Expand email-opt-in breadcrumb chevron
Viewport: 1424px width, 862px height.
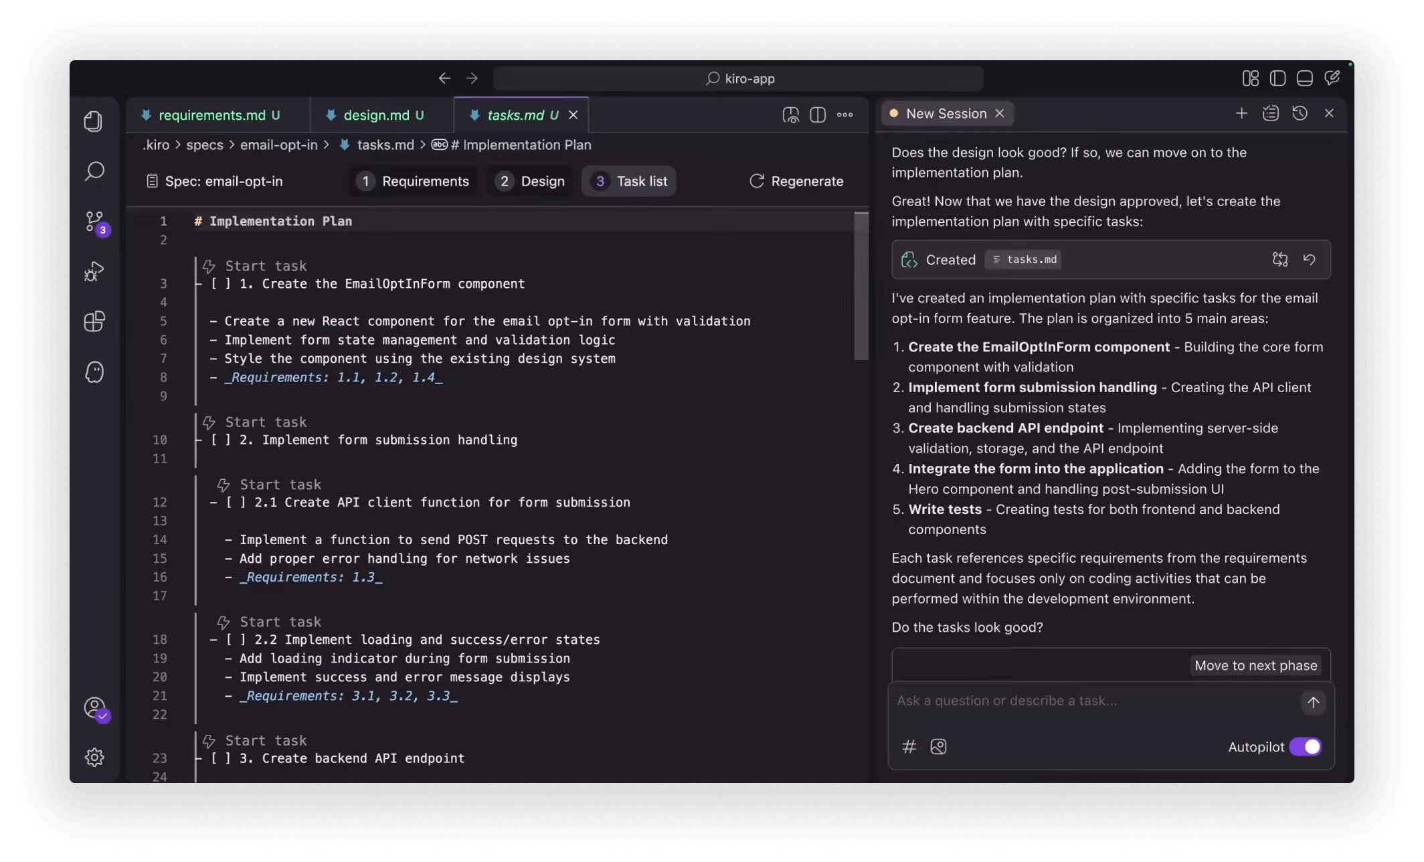[x=327, y=145]
